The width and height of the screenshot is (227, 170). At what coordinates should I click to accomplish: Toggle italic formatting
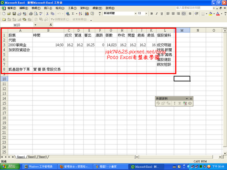click(157, 14)
